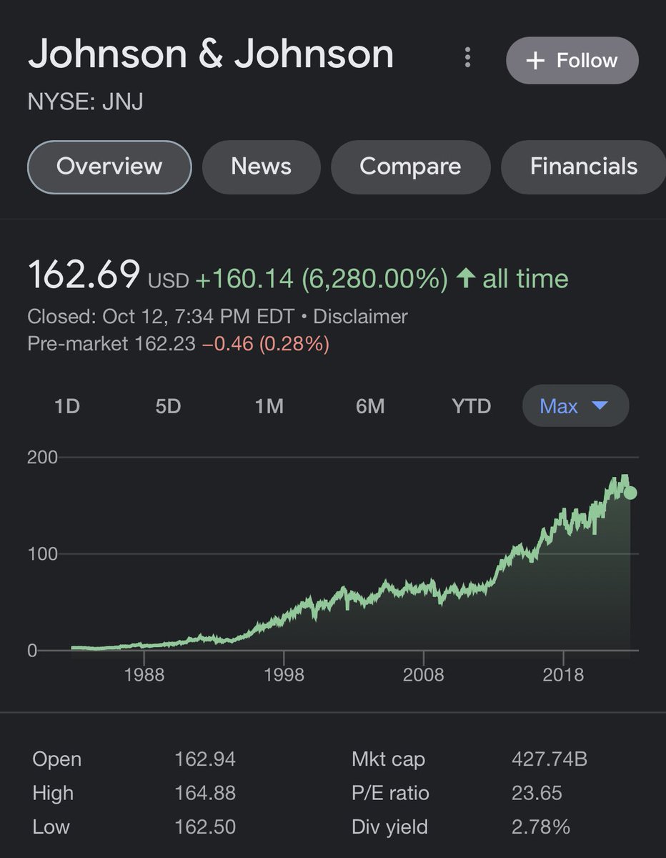Click the Div yield label

pos(389,828)
